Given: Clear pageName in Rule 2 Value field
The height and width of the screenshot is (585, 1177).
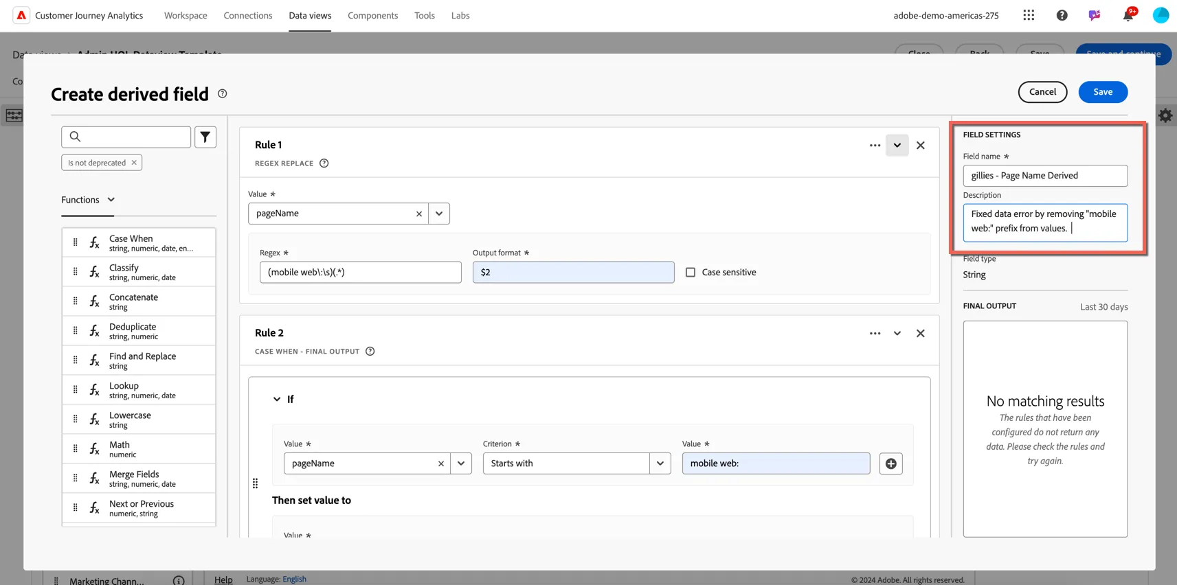Looking at the screenshot, I should click(x=441, y=463).
